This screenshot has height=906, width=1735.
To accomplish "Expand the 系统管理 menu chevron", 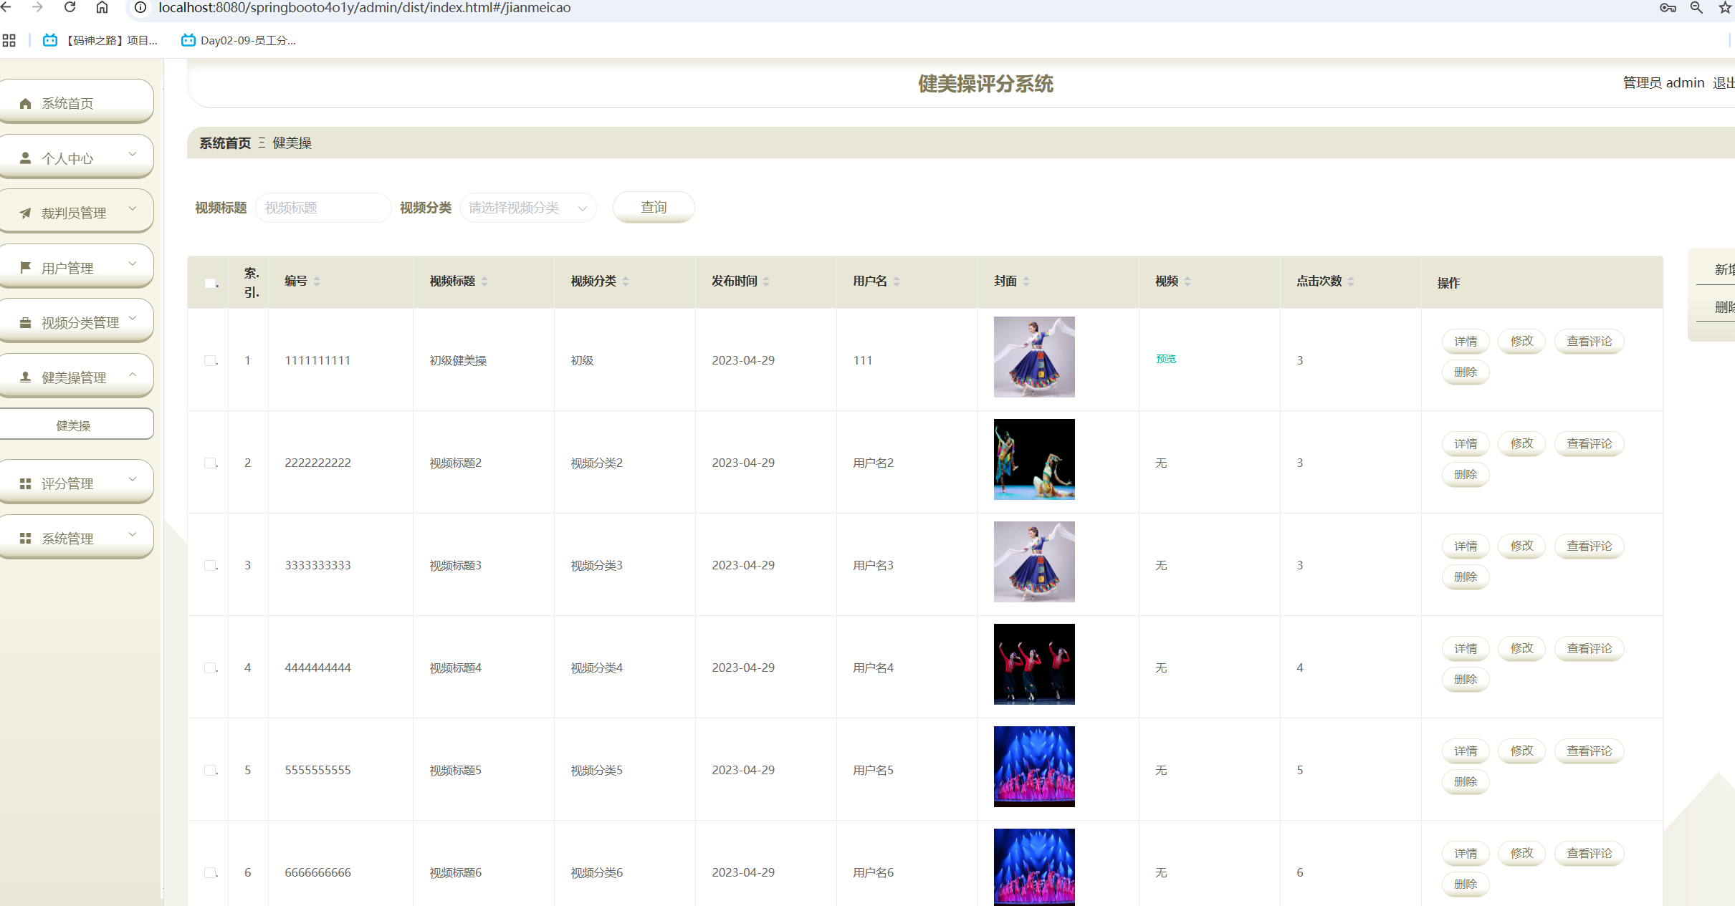I will pos(133,534).
